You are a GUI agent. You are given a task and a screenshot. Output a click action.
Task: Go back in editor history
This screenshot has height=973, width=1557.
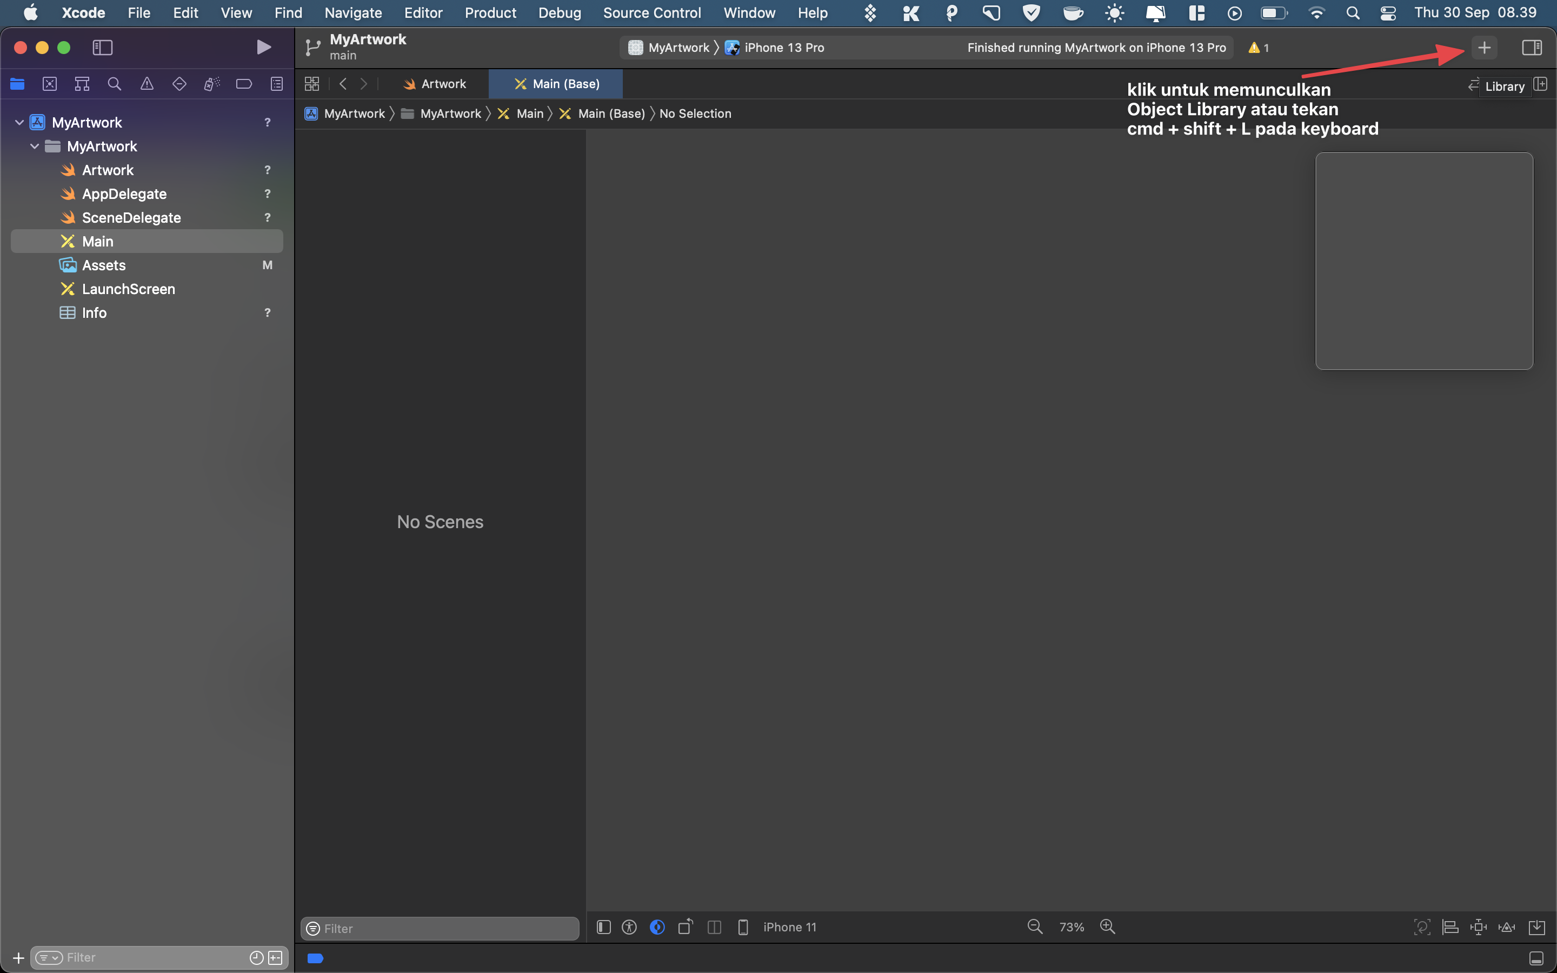point(343,84)
